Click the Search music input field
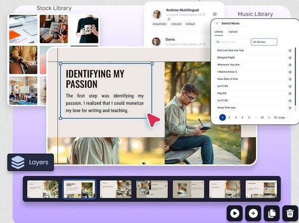 pos(232,42)
